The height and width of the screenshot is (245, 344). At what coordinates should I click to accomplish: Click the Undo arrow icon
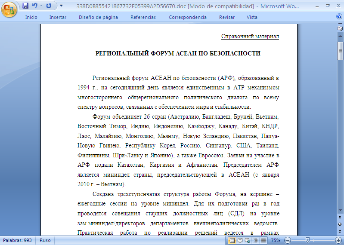click(34, 6)
